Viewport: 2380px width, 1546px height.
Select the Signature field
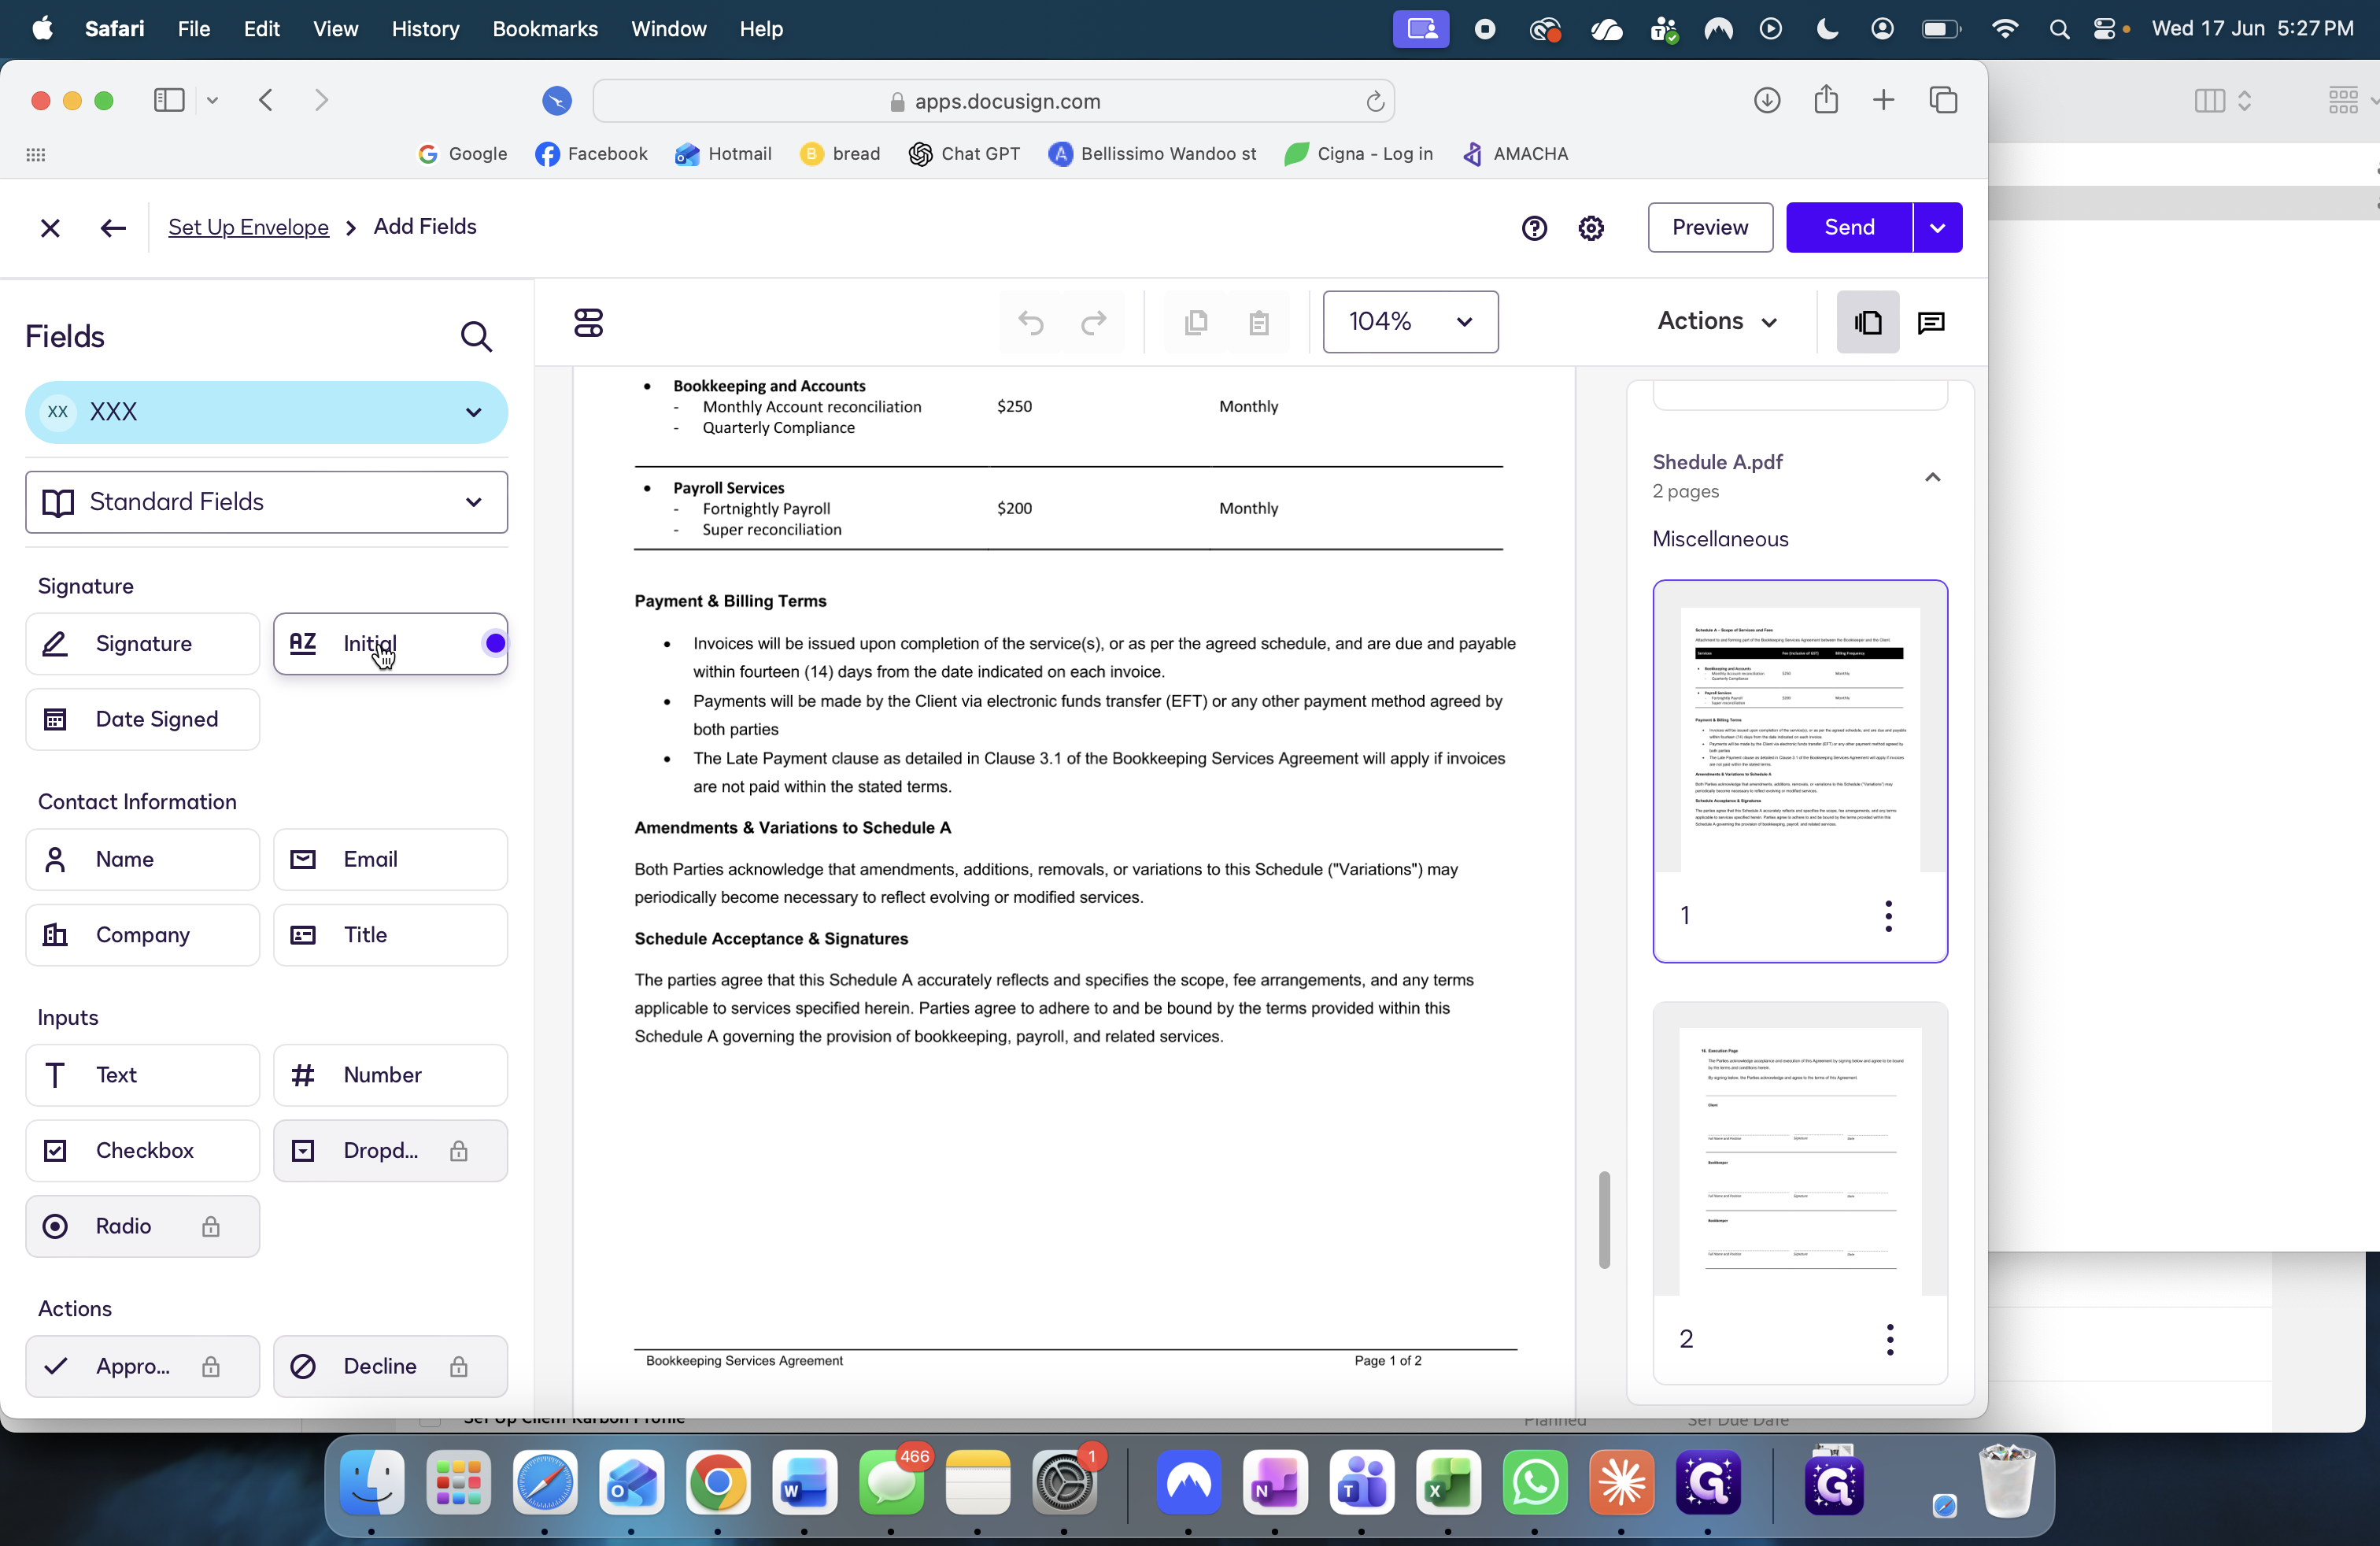[142, 644]
